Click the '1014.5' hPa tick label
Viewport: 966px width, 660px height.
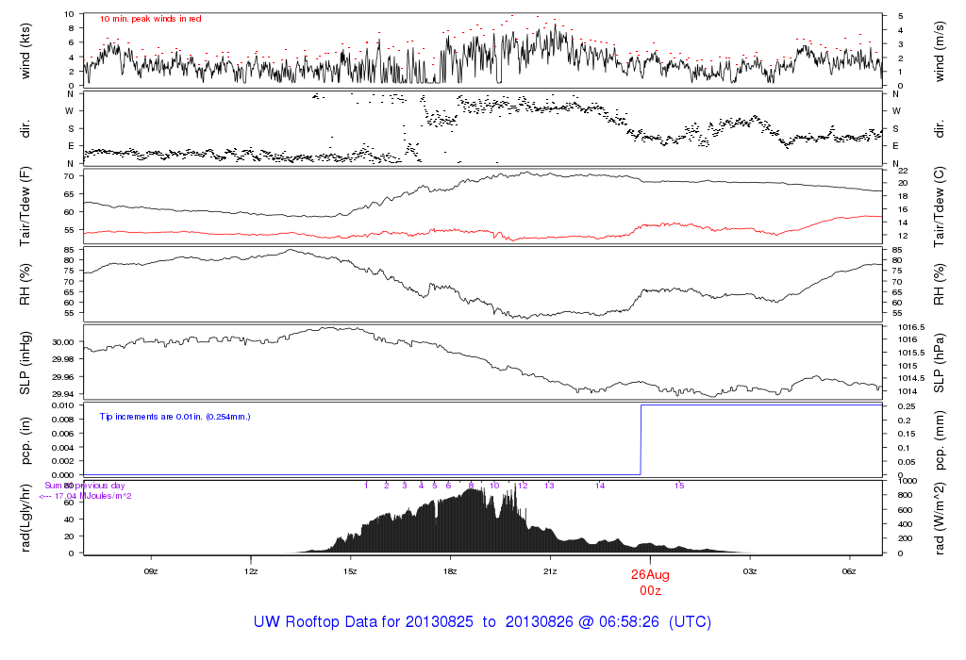[x=911, y=379]
